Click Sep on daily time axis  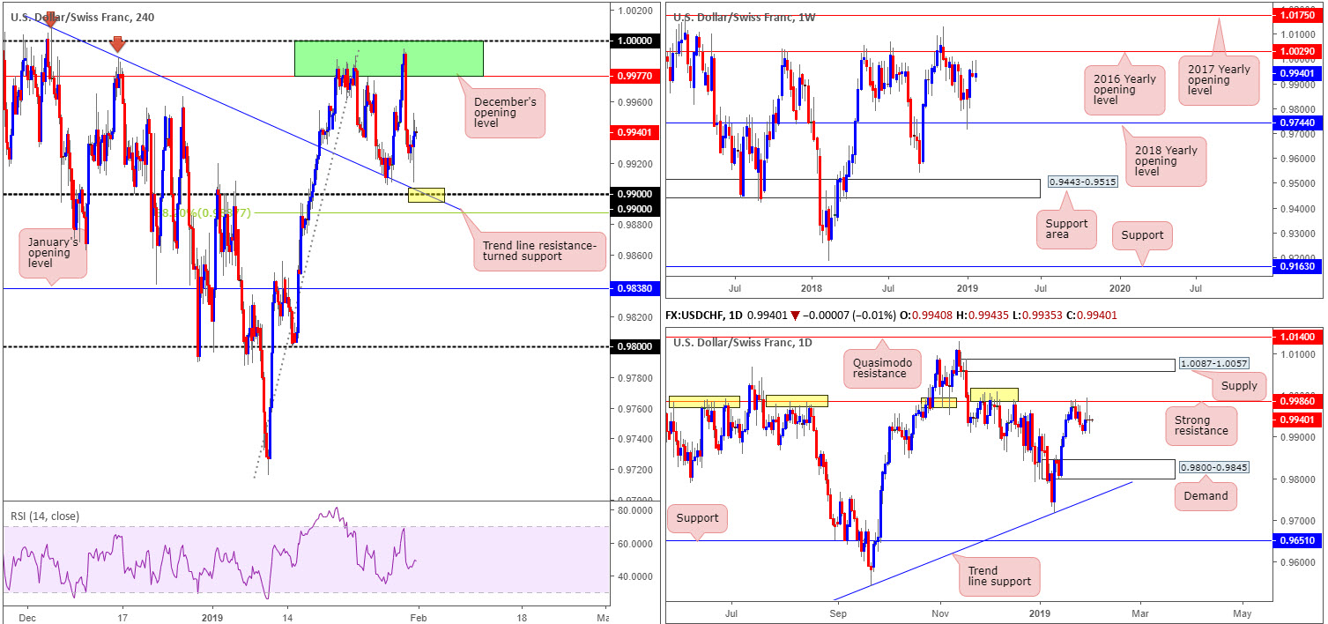click(838, 612)
